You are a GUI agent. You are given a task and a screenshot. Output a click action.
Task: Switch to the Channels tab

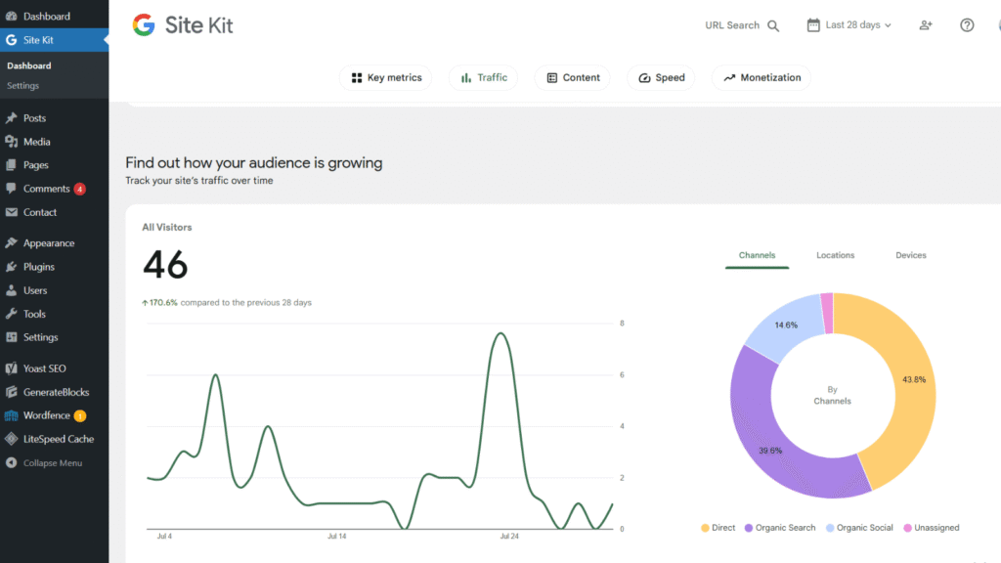[758, 255]
